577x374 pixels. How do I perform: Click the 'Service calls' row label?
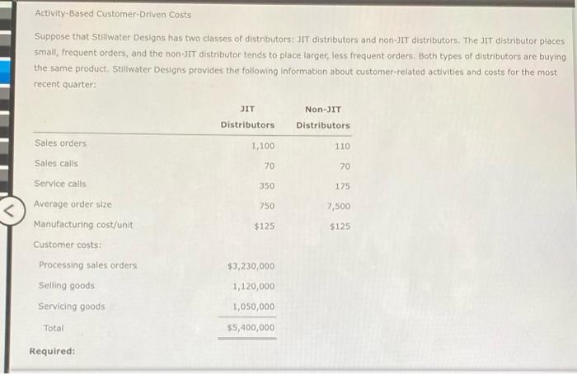(60, 184)
